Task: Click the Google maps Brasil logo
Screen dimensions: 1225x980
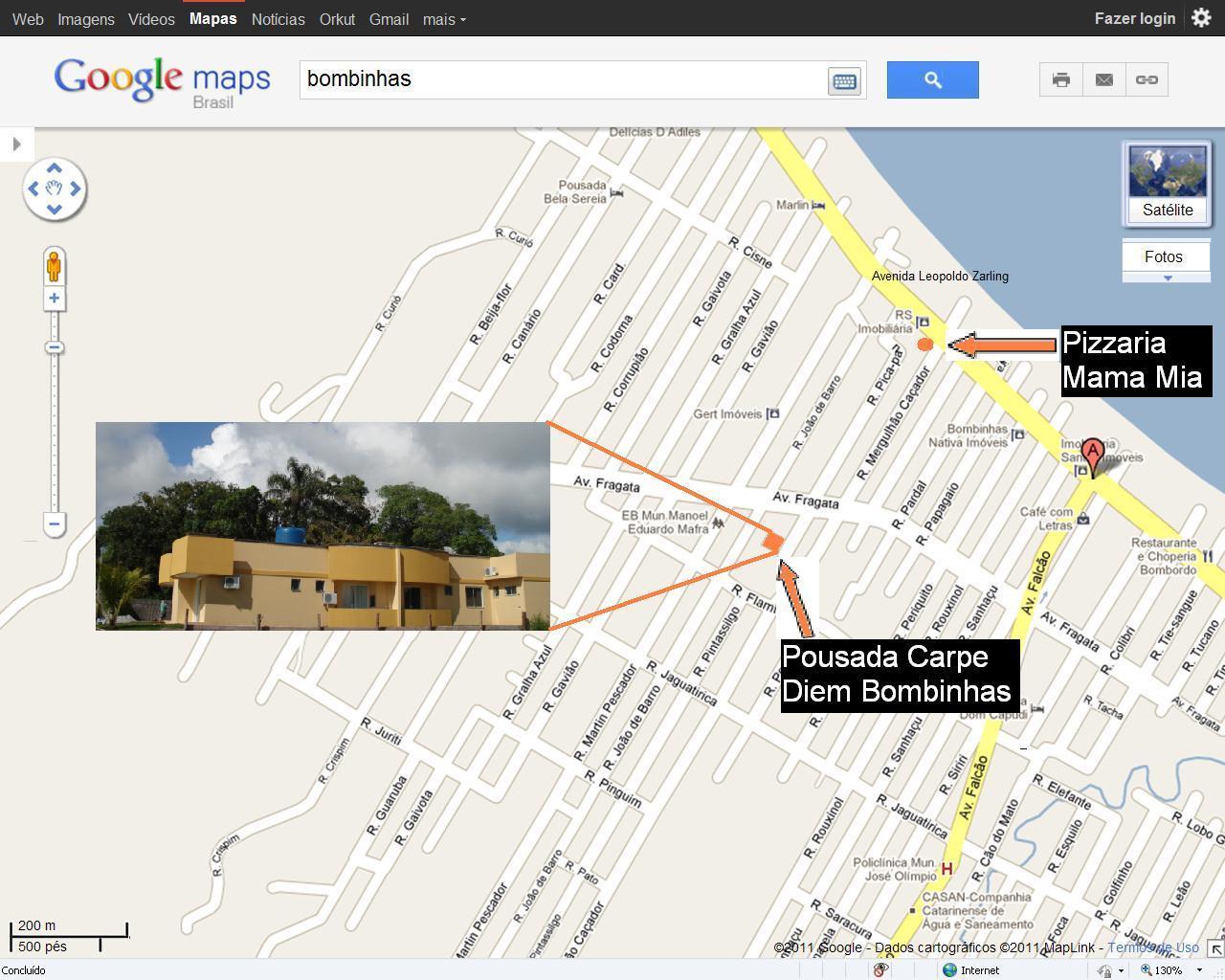Action: [x=162, y=82]
